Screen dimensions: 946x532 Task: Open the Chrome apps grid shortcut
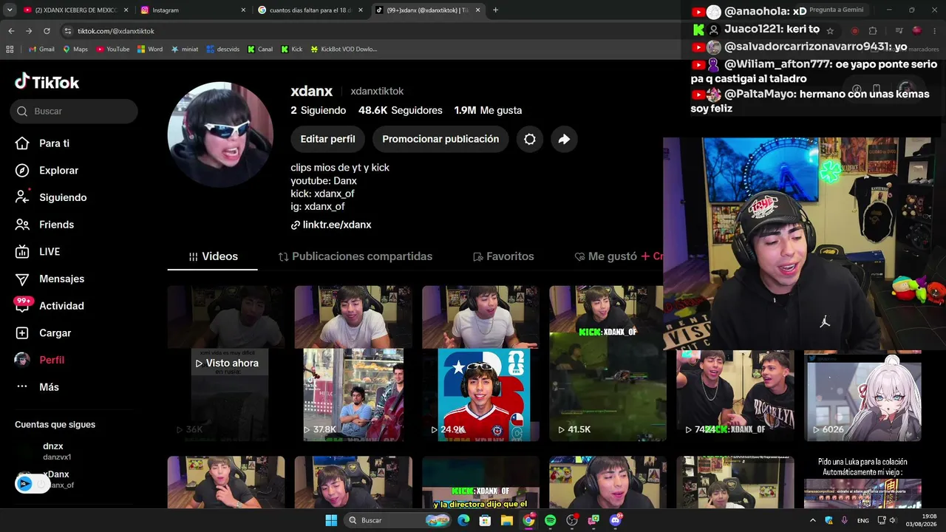tap(10, 50)
